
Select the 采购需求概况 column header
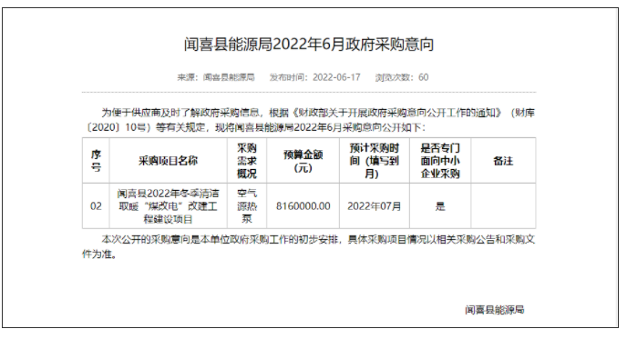click(247, 161)
